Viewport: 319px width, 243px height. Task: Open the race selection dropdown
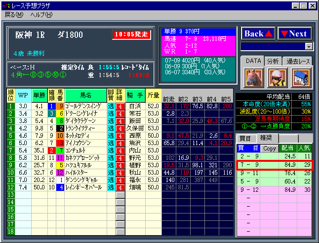pos(309,46)
